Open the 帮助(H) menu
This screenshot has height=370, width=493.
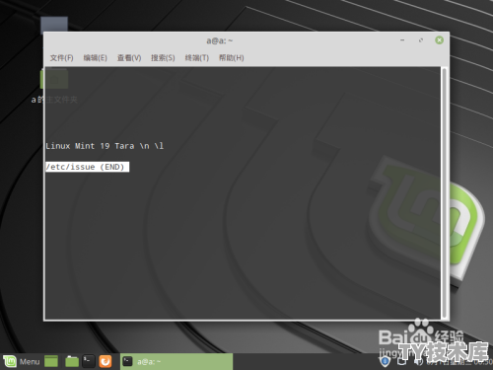pyautogui.click(x=232, y=58)
